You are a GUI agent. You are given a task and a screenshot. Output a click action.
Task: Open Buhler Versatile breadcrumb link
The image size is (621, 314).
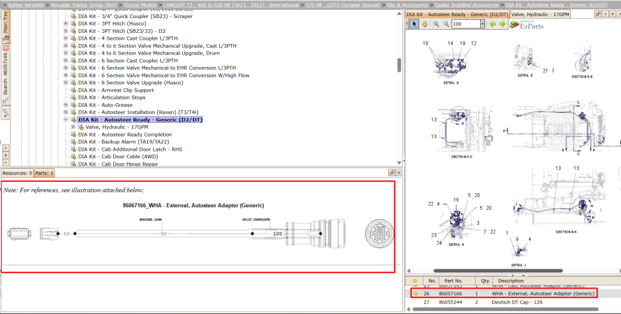27,5
